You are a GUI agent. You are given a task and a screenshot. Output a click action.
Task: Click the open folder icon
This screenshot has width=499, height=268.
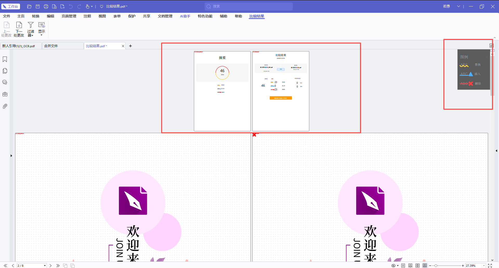coord(29,6)
